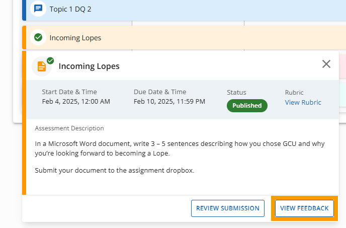
Task: Click the REVIEW SUBMISSION button
Action: pyautogui.click(x=228, y=208)
